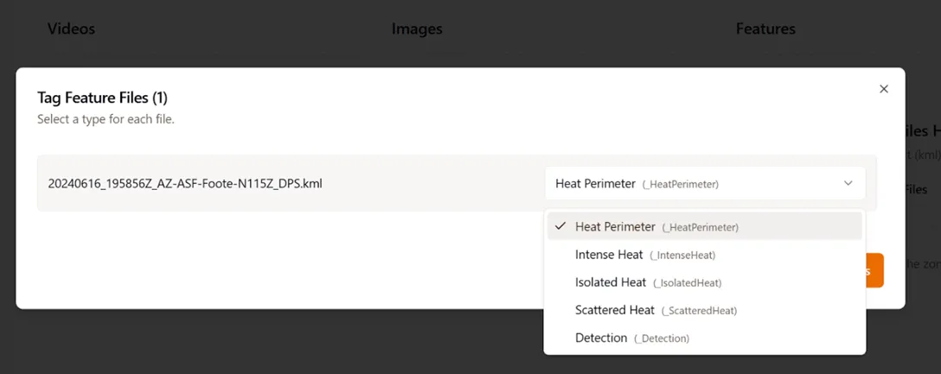Click the "Tag Feature Files (1)" title
941x374 pixels.
(102, 98)
